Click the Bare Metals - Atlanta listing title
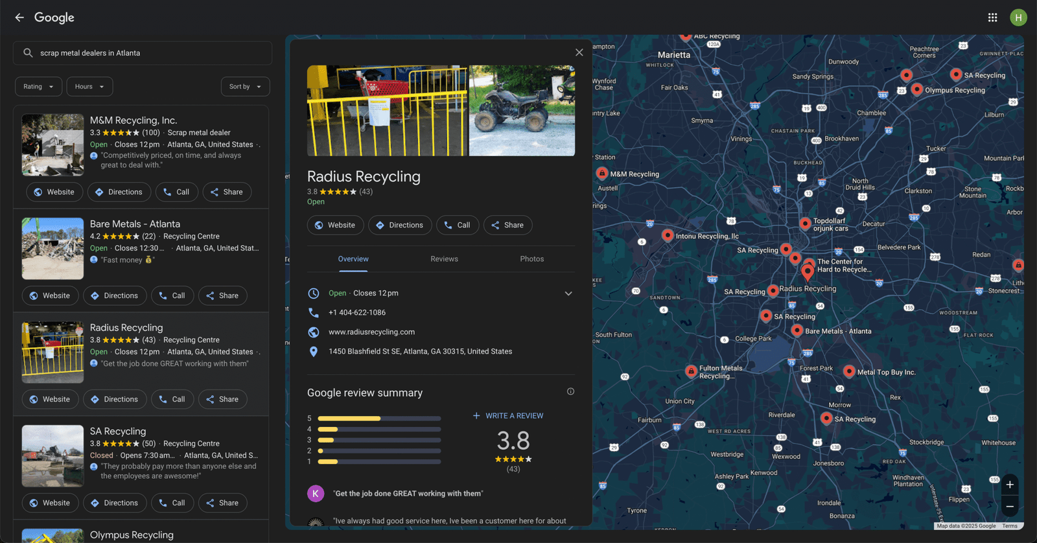1037x543 pixels. pyautogui.click(x=135, y=224)
